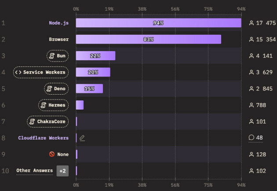Viewport: 277px width, 191px height.
Task: Click the scroll icon in the ChakraCore badge
Action: coord(32,121)
